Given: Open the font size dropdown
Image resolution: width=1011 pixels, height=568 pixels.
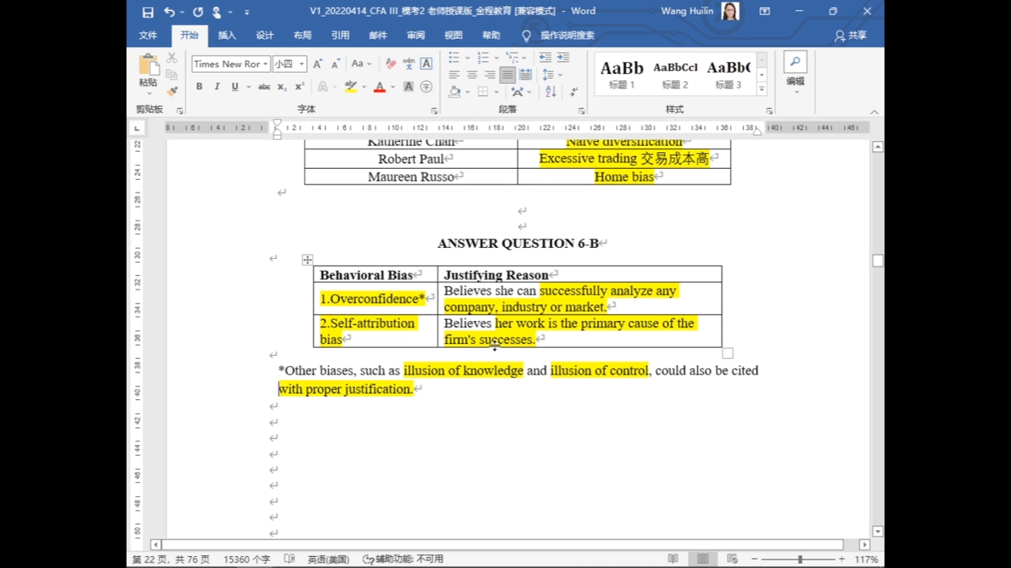Looking at the screenshot, I should coord(302,64).
